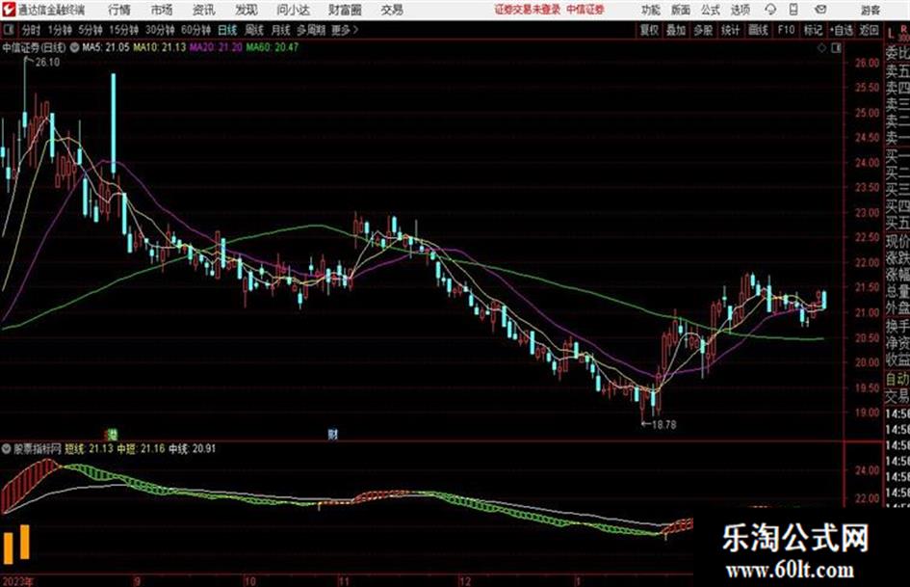Open the MA indicator settings dropdown circle

(75, 47)
